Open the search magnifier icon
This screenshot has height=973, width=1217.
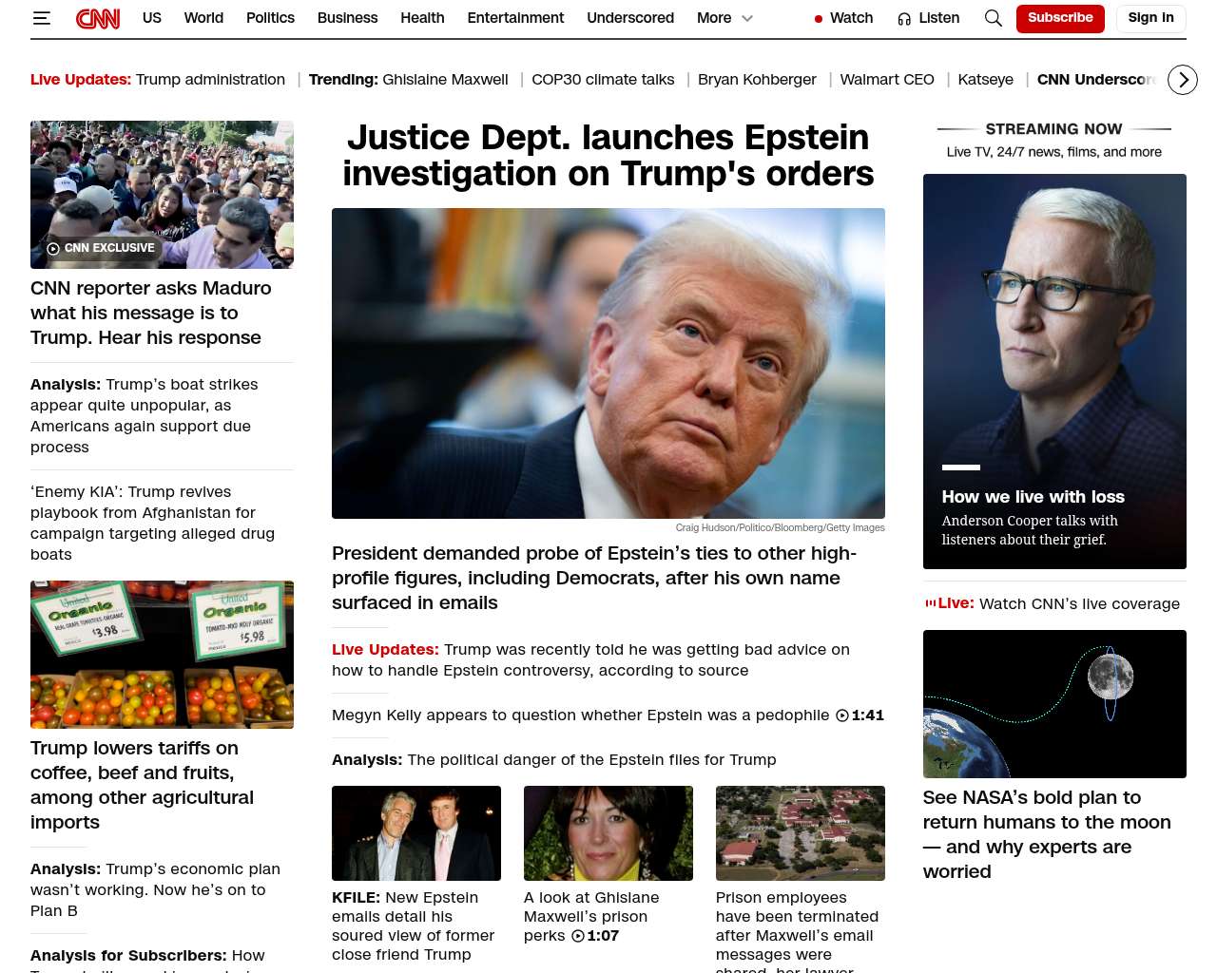point(993,18)
